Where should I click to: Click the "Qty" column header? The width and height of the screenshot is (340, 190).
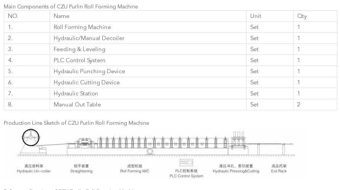(302, 16)
